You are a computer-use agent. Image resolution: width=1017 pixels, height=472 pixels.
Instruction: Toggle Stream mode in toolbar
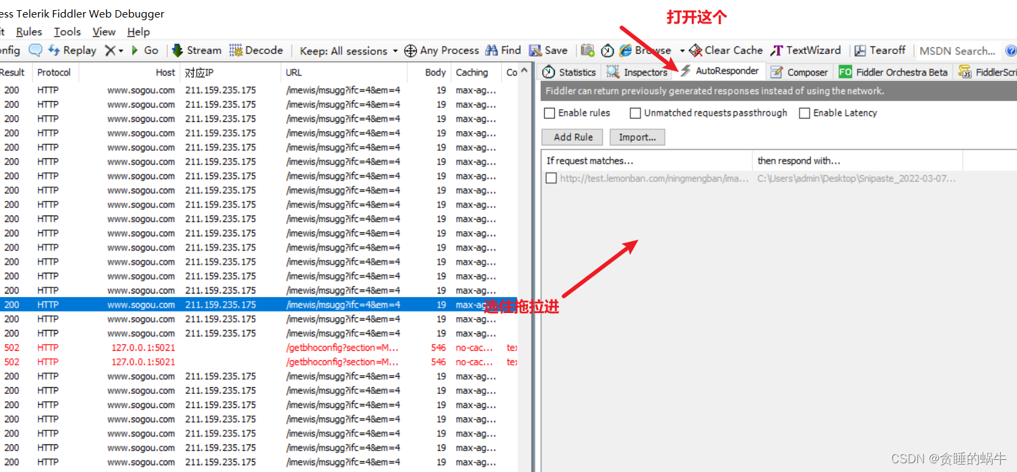click(x=196, y=50)
